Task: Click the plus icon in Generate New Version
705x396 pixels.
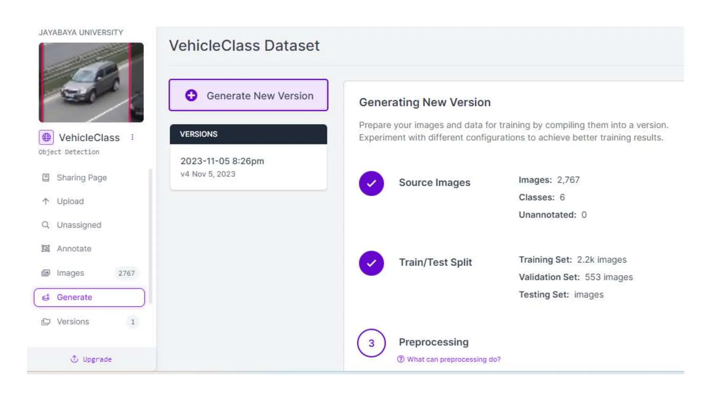Action: point(191,96)
